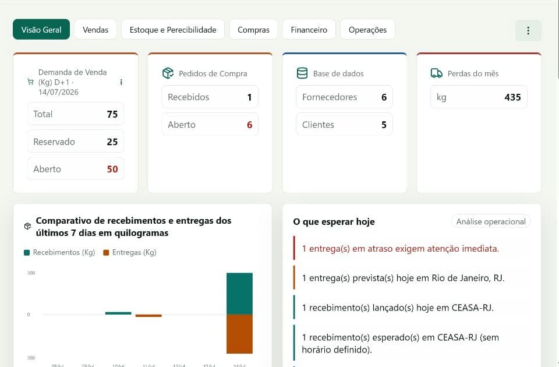This screenshot has width=559, height=367.
Task: Click the page vertical scrollbar
Action: [x=557, y=39]
